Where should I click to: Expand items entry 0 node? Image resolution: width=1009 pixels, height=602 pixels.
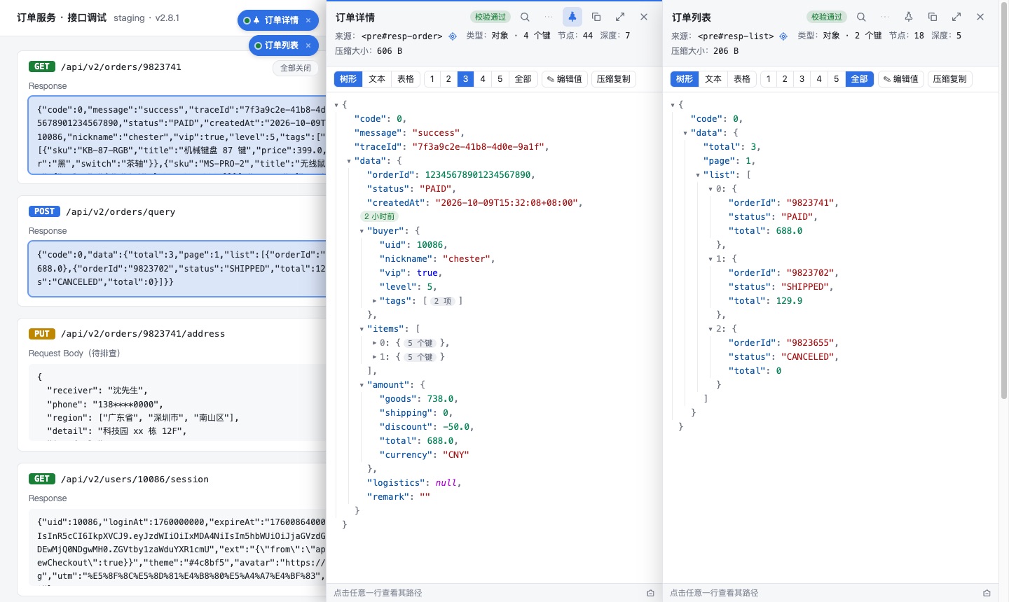[375, 343]
